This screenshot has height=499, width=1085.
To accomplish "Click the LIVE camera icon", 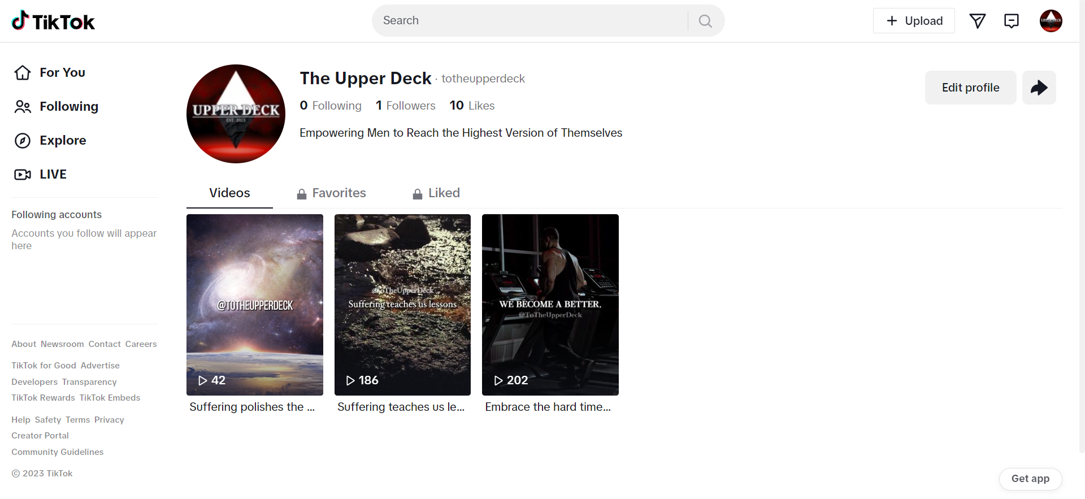I will click(23, 174).
